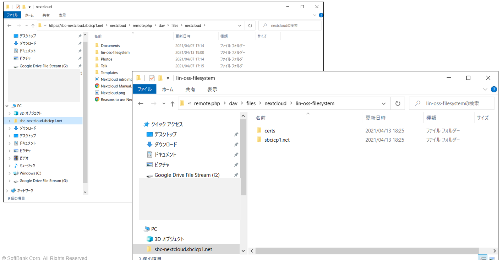
Task: Expand address bar history dropdown in front window
Action: 384,103
